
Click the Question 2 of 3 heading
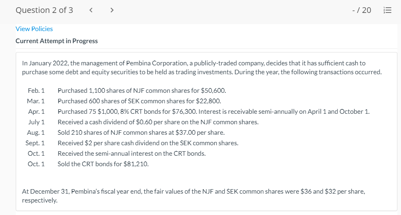[x=44, y=10]
